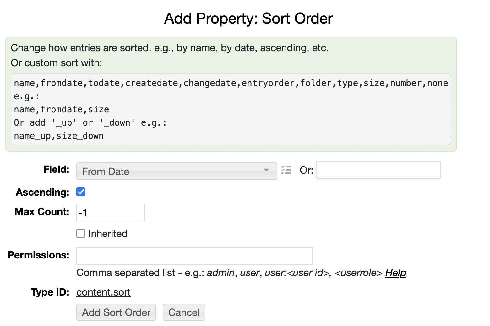Click the Or: custom sort text field

378,170
